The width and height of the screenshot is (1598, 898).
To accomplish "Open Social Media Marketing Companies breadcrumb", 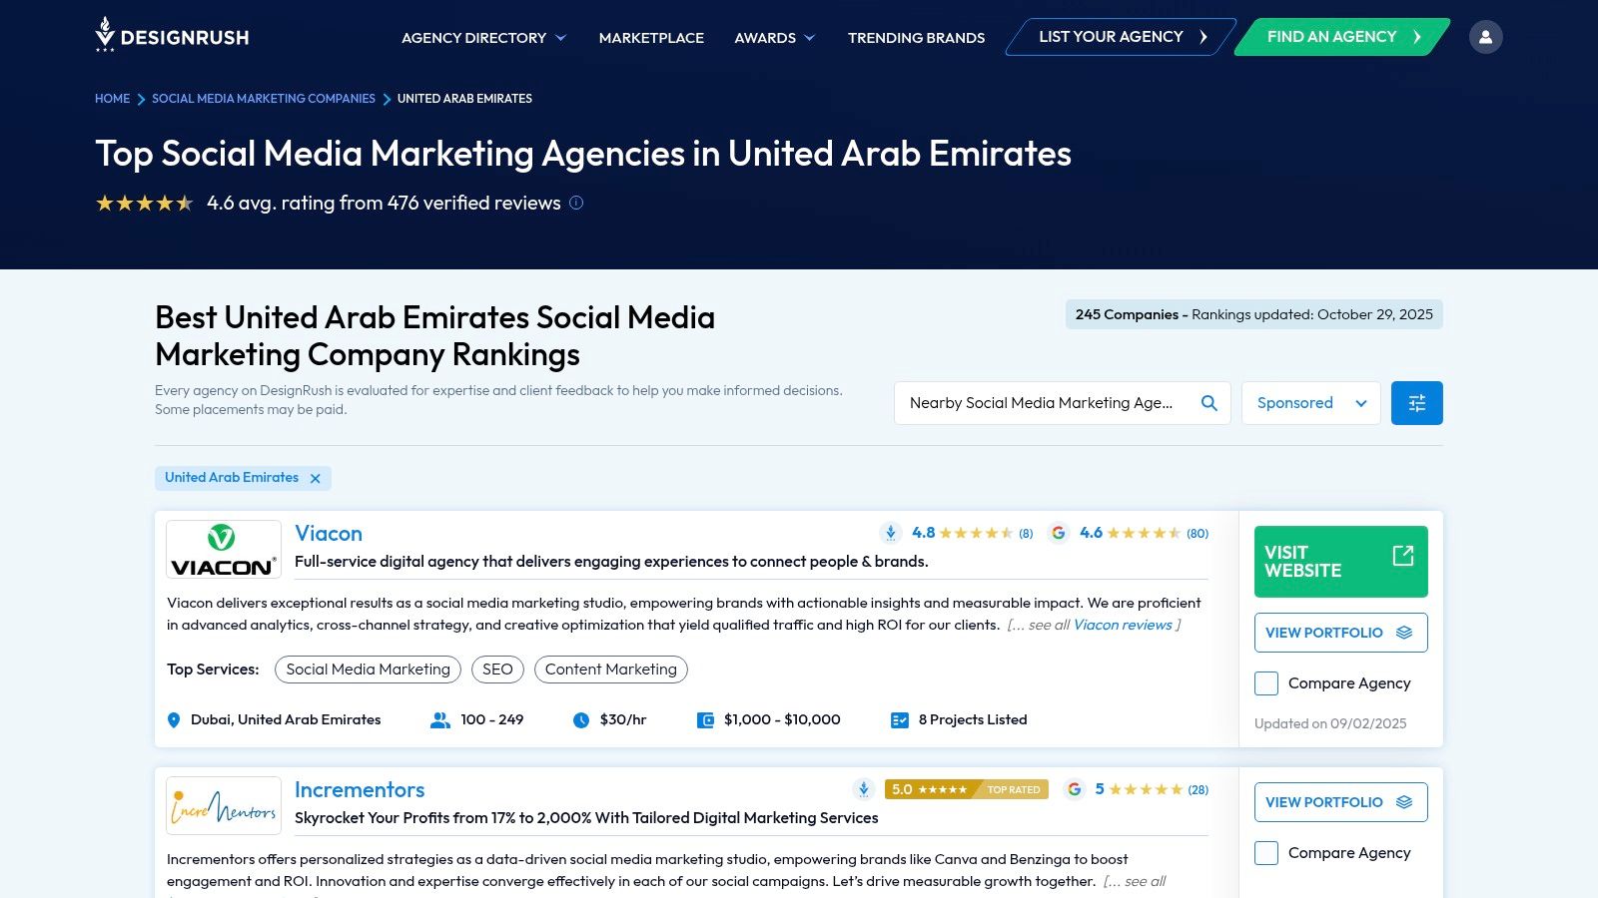I will [x=264, y=99].
